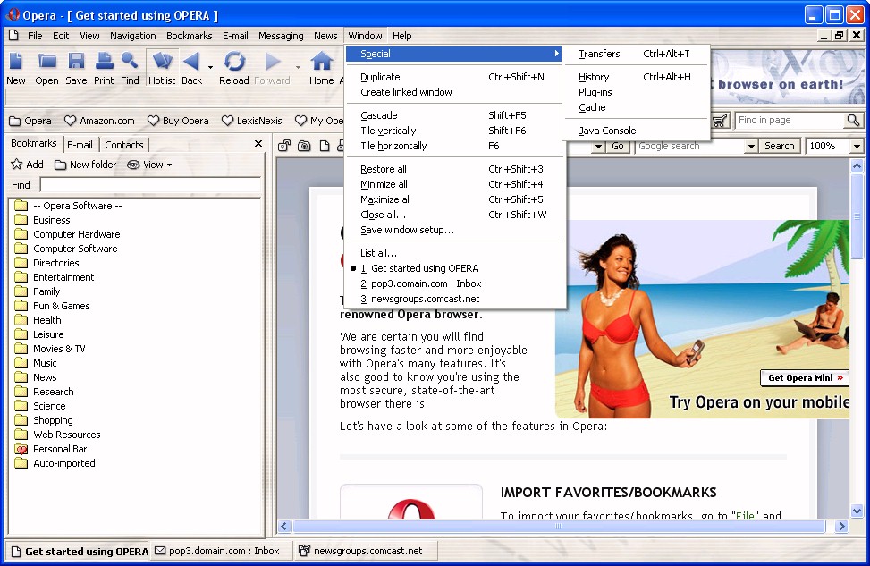
Task: Open the Messaging menu
Action: pyautogui.click(x=281, y=36)
